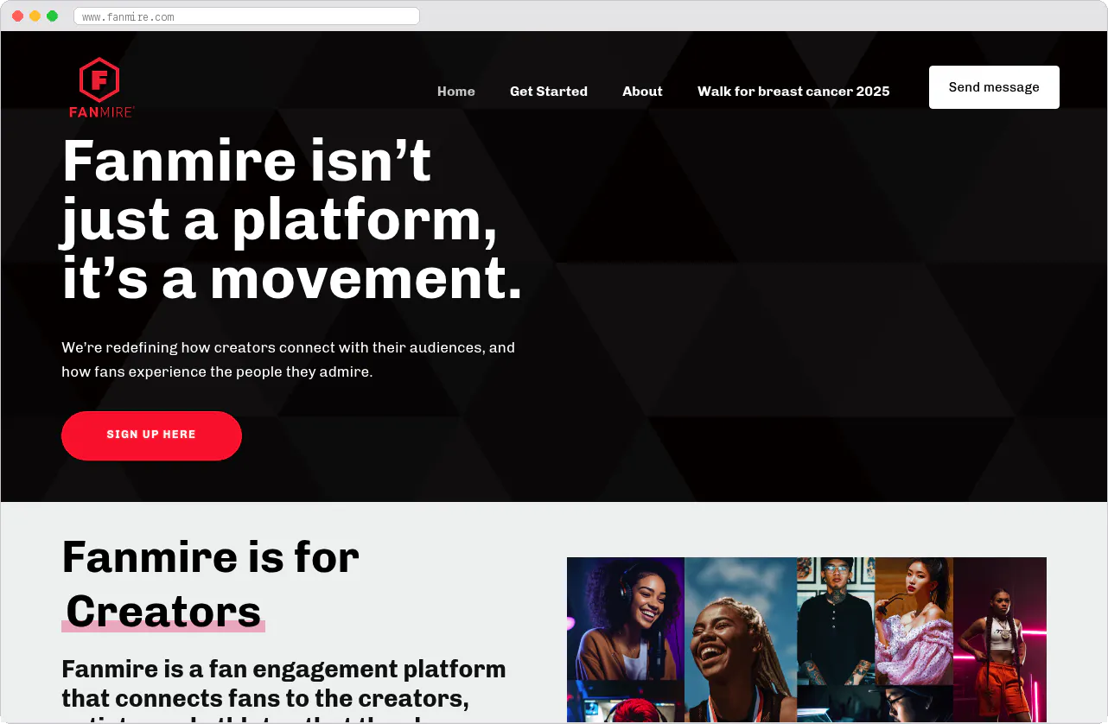1108x724 pixels.
Task: Select Home in the navigation bar
Action: [455, 91]
